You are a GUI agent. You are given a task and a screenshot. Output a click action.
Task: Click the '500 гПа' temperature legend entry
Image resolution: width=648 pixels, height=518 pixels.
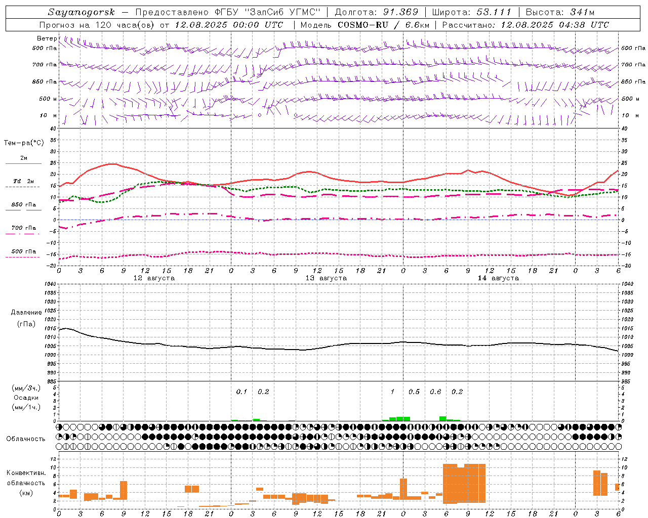tap(24, 251)
